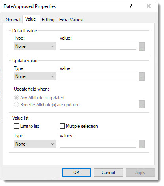The image size is (164, 186).
Task: Click ellipsis button for Specific Attributes
Action: (141, 104)
